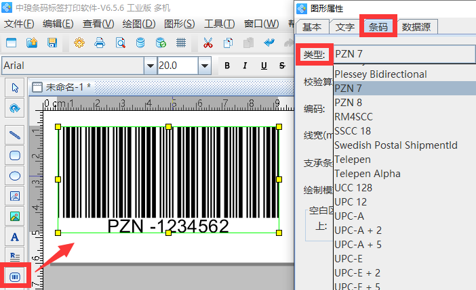The height and width of the screenshot is (290, 476).
Task: Choose RM4SCC barcode type
Action: pyautogui.click(x=404, y=117)
